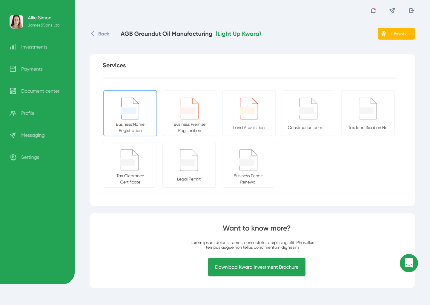Screen dimensions: 430x305
Task: Click Allie Simon's profile avatar
Action: (x=16, y=22)
